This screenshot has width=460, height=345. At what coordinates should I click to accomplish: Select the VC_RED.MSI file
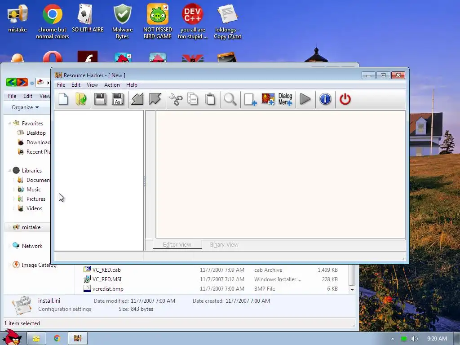pyautogui.click(x=107, y=279)
